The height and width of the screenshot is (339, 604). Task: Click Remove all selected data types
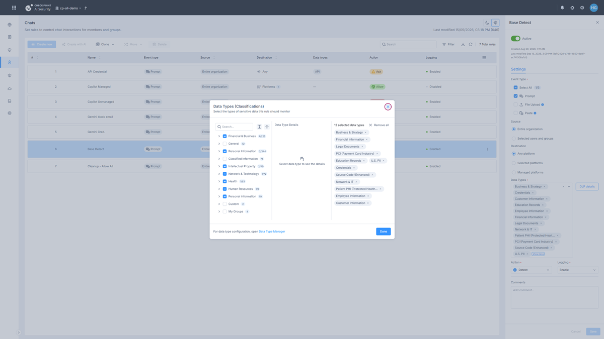(379, 125)
